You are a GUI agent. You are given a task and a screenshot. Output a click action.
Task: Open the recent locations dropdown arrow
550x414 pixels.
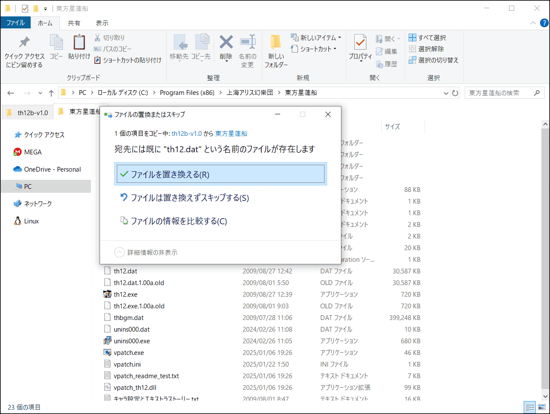(x=40, y=93)
